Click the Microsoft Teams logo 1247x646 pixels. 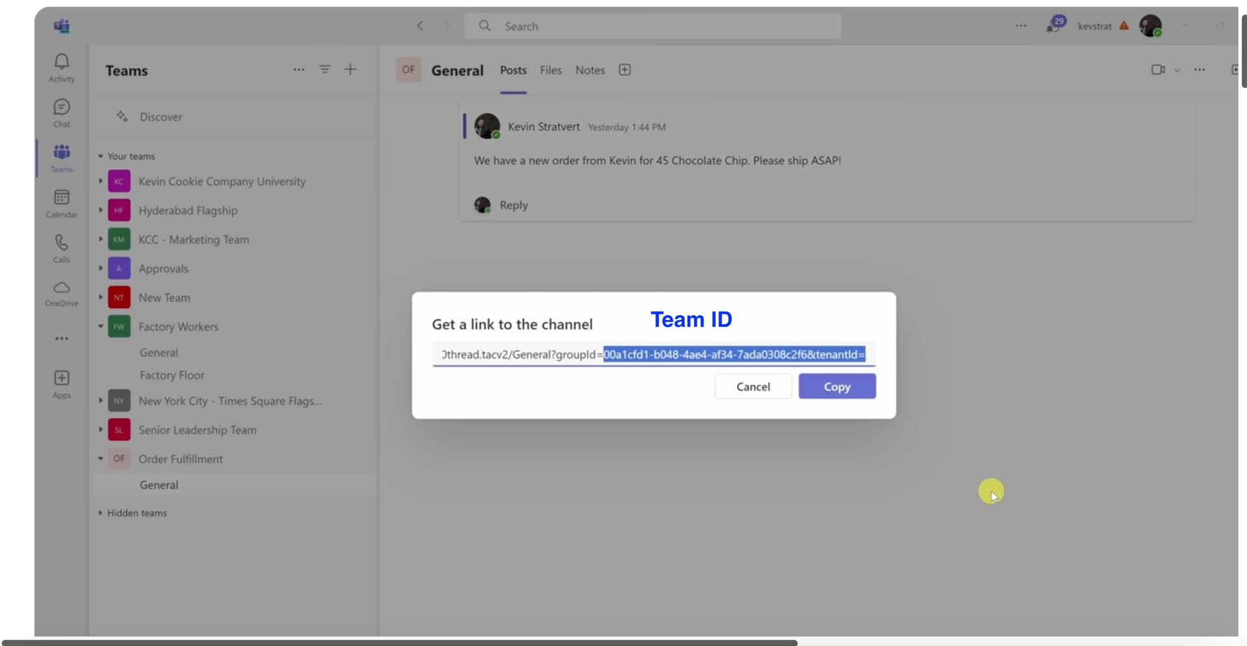coord(62,26)
